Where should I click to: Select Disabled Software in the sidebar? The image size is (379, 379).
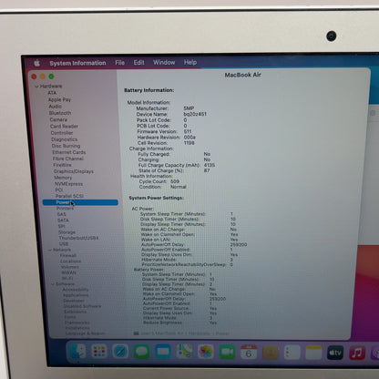[x=82, y=306]
